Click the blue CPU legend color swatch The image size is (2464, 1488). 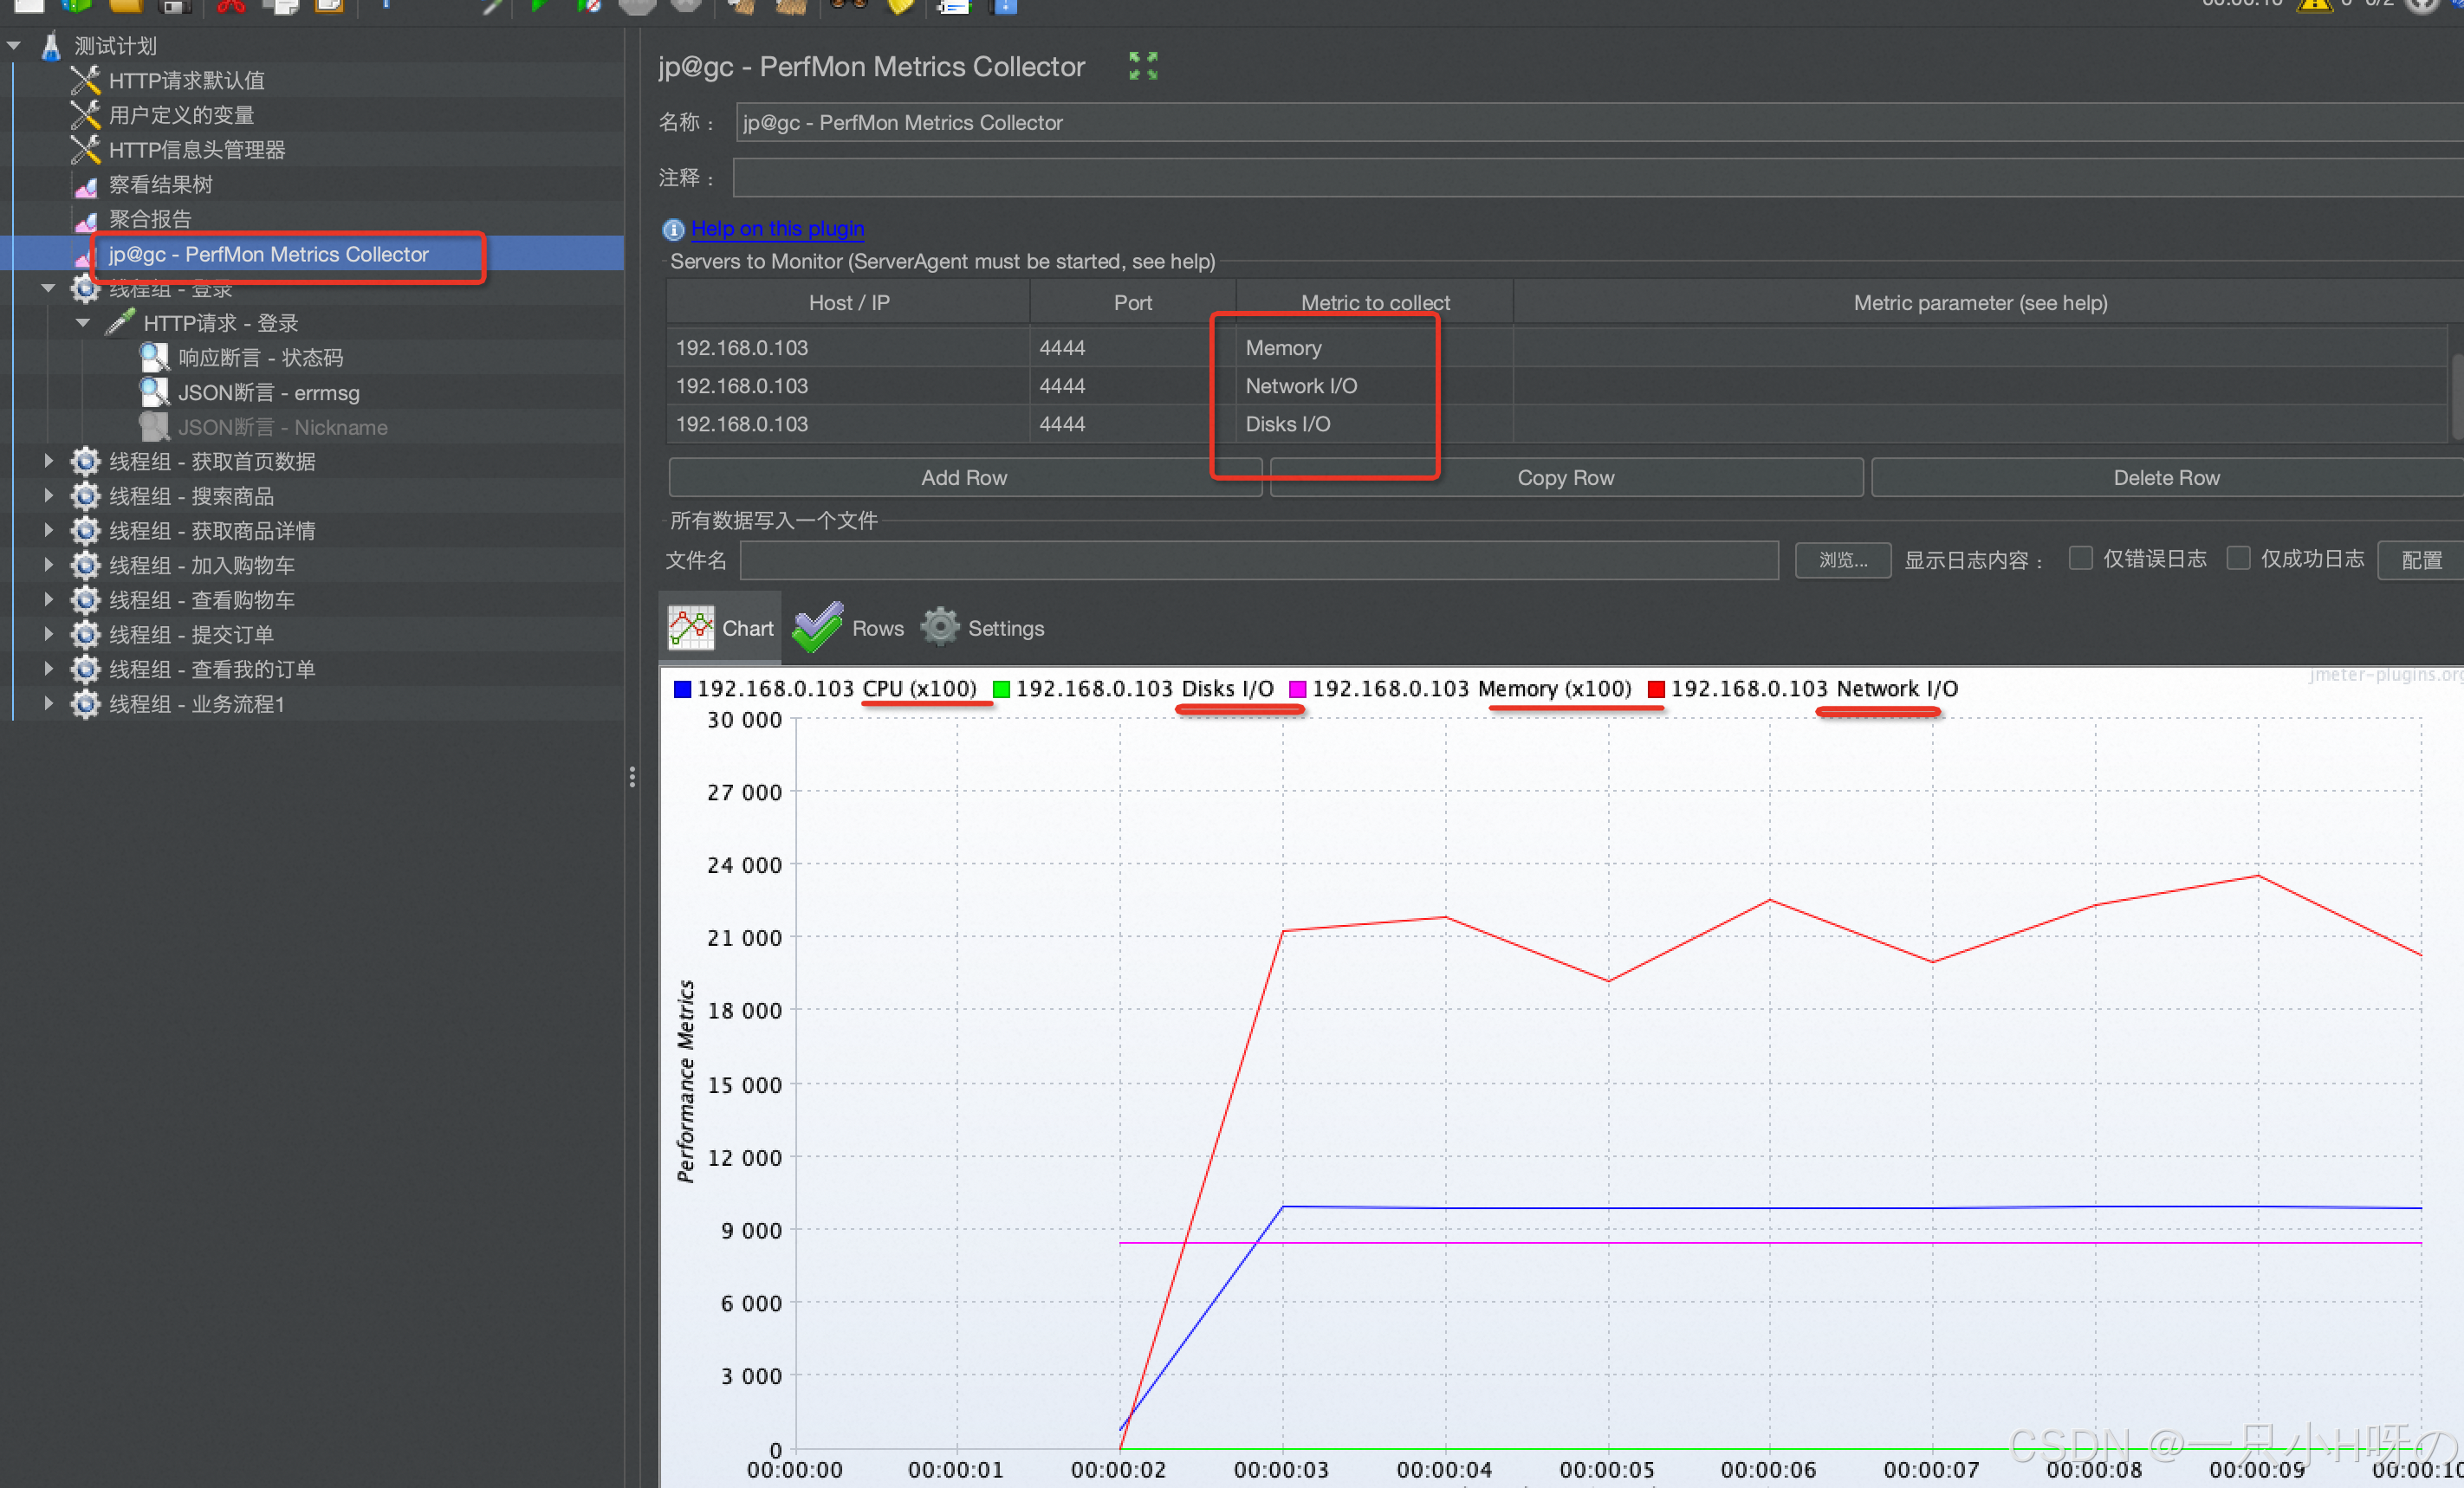(683, 689)
